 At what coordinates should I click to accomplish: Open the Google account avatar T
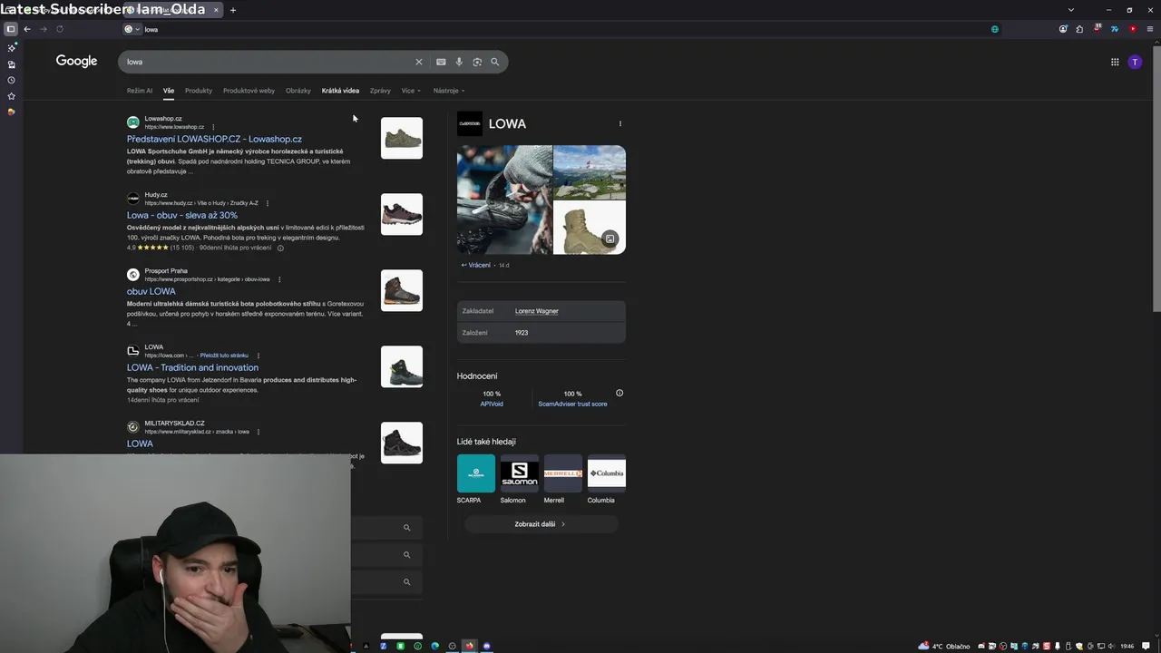coord(1135,62)
